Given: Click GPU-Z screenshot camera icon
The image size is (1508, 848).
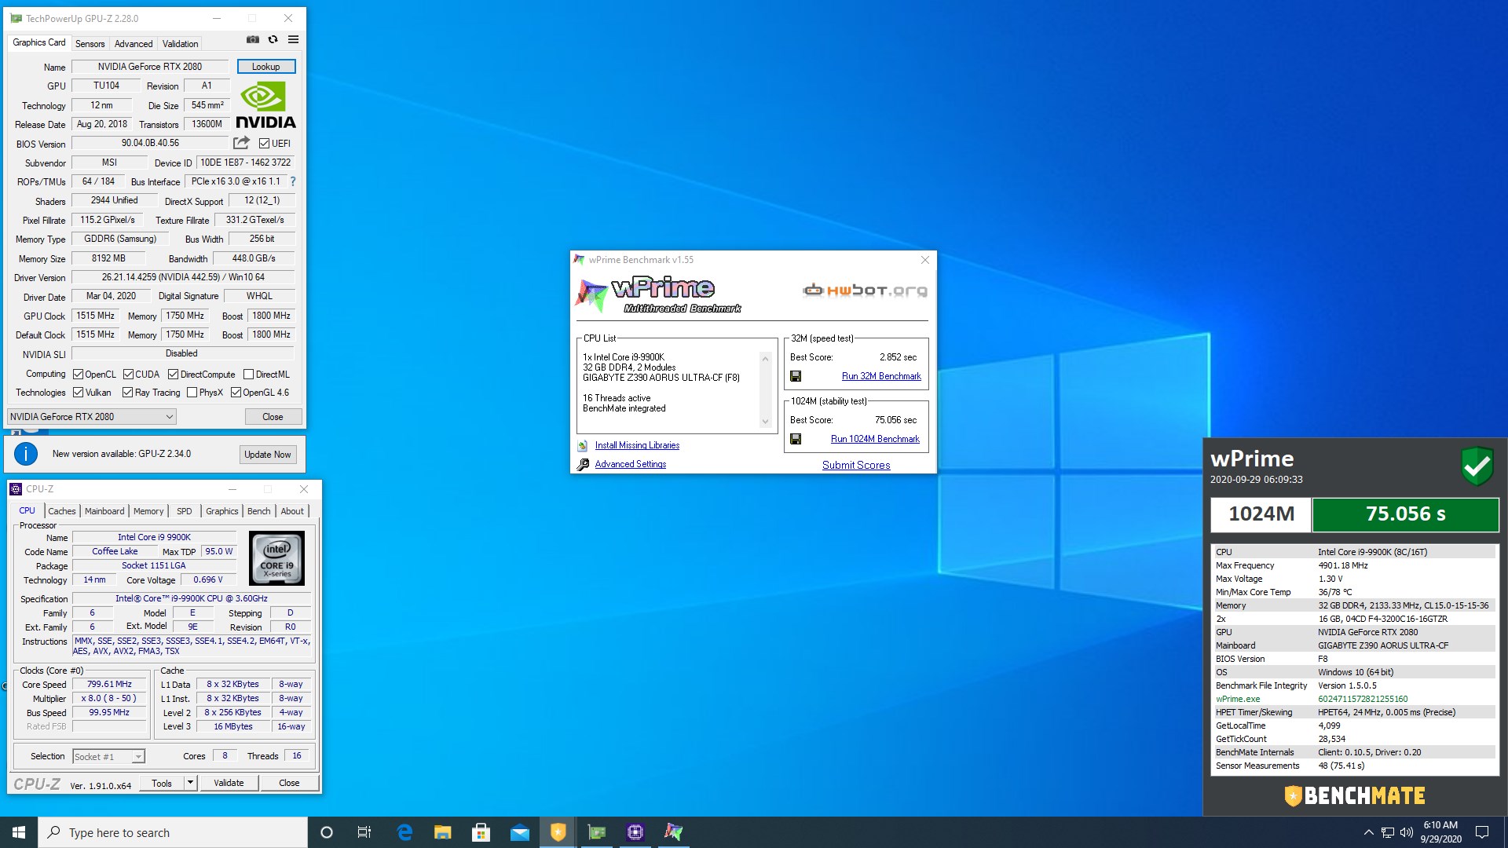Looking at the screenshot, I should click(253, 39).
